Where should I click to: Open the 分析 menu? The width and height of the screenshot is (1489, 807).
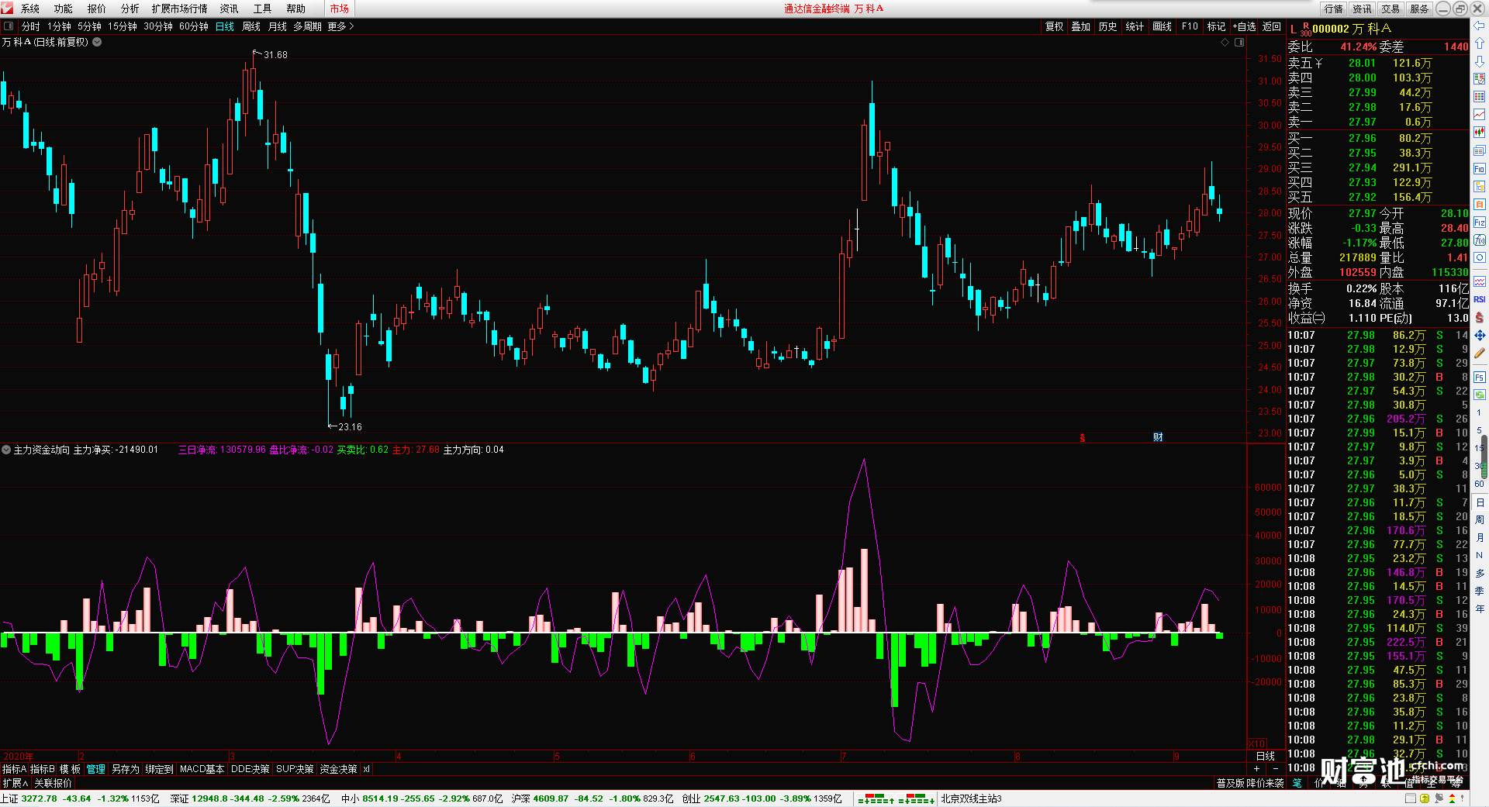pyautogui.click(x=130, y=9)
